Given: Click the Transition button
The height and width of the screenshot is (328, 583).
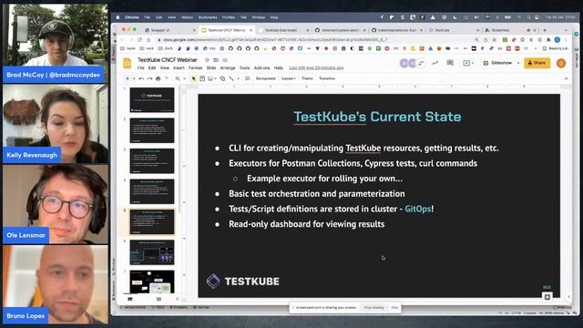Looking at the screenshot, I should [x=327, y=78].
